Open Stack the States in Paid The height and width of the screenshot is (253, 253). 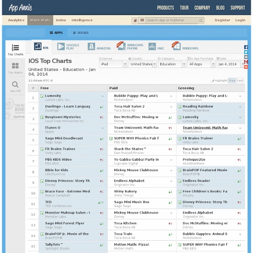[130, 149]
